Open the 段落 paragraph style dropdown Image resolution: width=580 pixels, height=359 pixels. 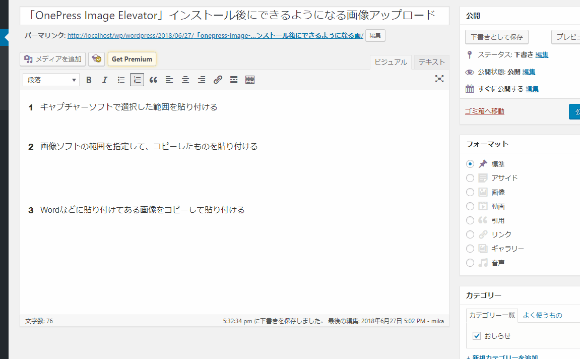click(51, 80)
